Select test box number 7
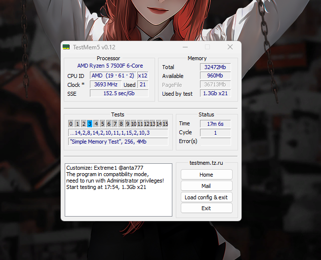 pos(115,124)
